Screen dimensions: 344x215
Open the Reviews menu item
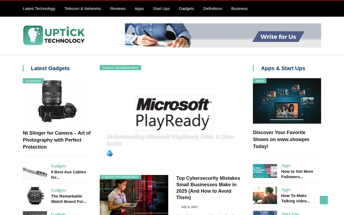(x=118, y=9)
